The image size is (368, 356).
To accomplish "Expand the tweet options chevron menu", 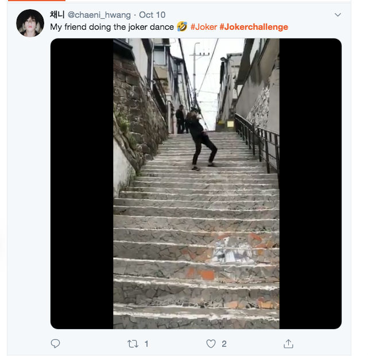I will (x=338, y=15).
